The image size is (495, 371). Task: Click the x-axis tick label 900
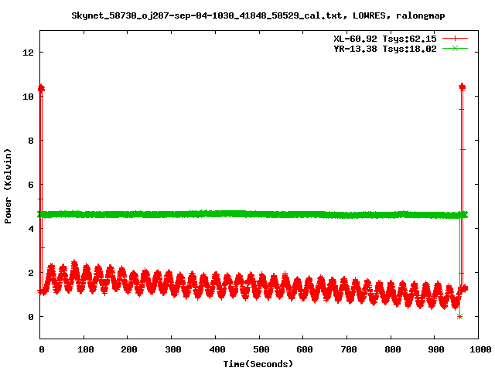pyautogui.click(x=436, y=349)
